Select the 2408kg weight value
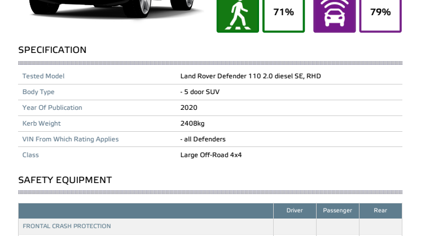The width and height of the screenshot is (421, 236). tap(192, 123)
